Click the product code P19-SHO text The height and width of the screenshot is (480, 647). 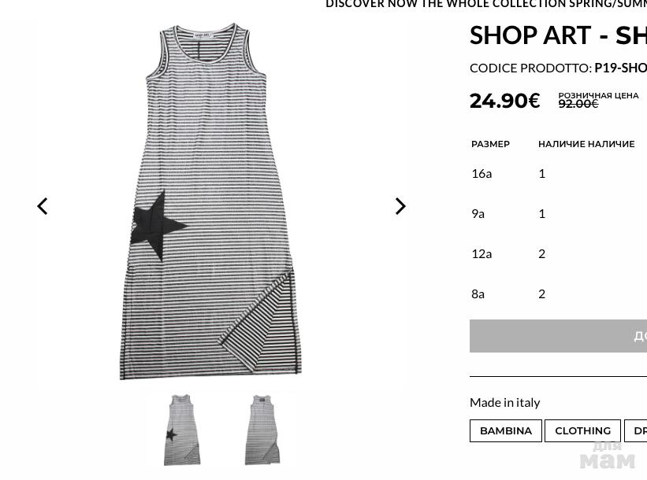point(620,68)
